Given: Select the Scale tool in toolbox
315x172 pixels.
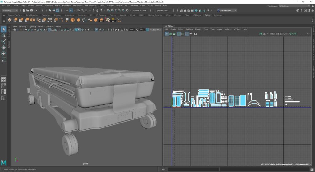Looking at the screenshot, I should click(3, 60).
